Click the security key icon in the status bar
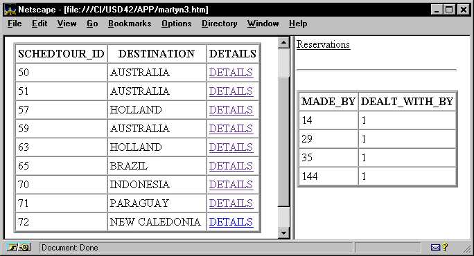The height and width of the screenshot is (256, 474). pyautogui.click(x=19, y=248)
